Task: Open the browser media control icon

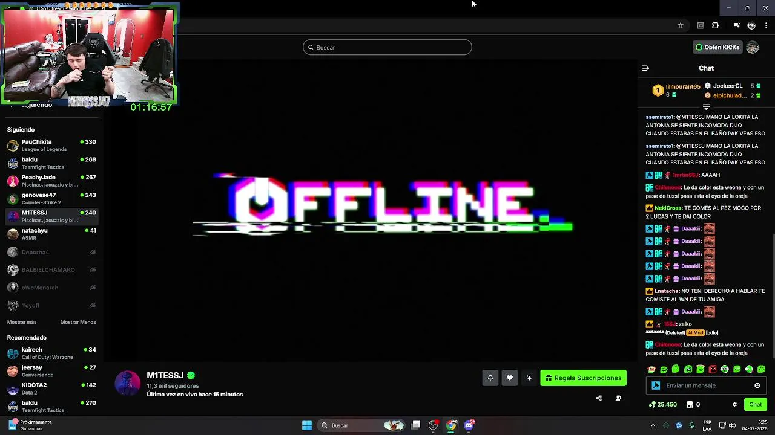Action: pyautogui.click(x=737, y=25)
